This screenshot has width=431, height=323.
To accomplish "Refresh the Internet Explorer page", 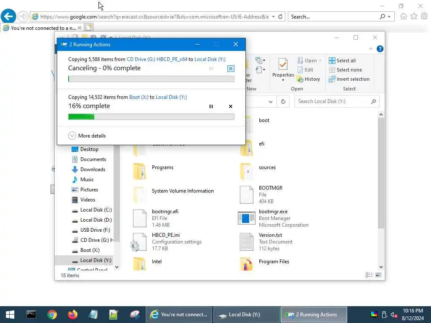I will (280, 17).
